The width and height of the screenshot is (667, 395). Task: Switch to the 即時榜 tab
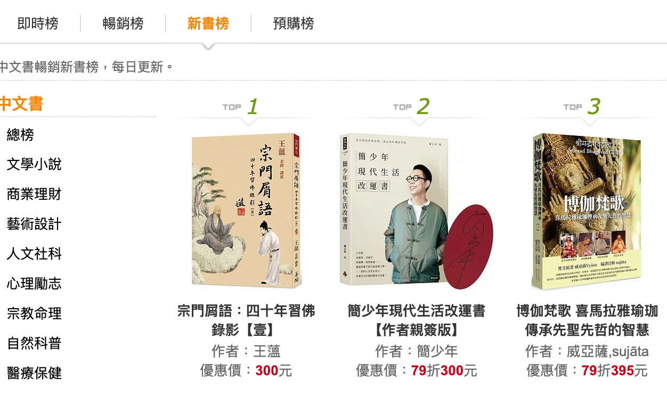(x=38, y=23)
